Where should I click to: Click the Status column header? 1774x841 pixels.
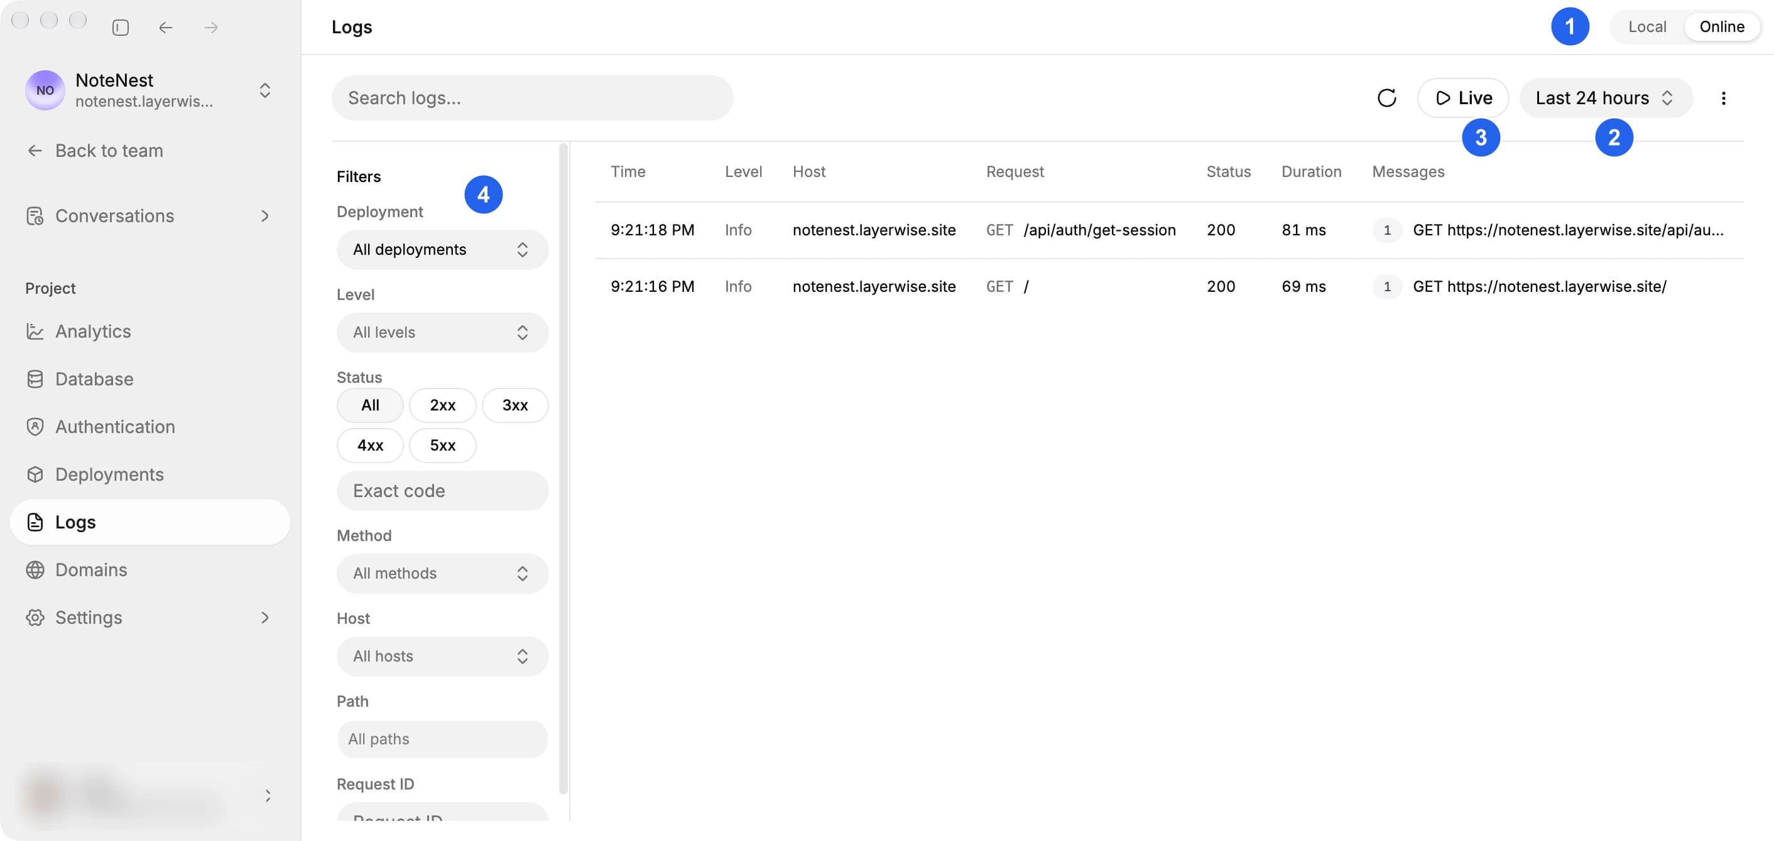click(1228, 171)
